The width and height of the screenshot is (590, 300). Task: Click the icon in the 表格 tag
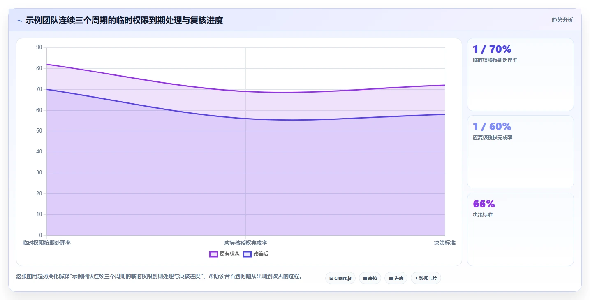click(x=365, y=279)
